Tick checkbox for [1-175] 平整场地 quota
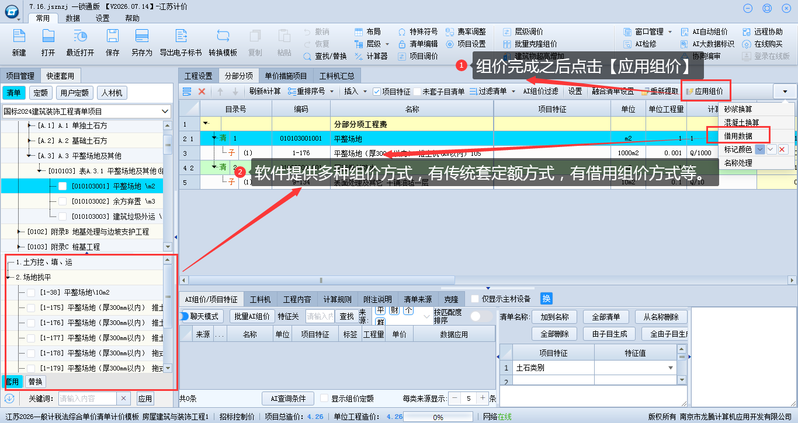Screen dimensions: 798x423 coord(31,307)
